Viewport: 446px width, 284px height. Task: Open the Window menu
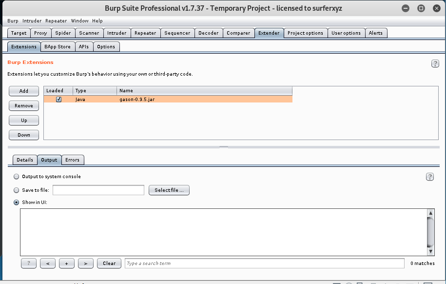(x=79, y=21)
